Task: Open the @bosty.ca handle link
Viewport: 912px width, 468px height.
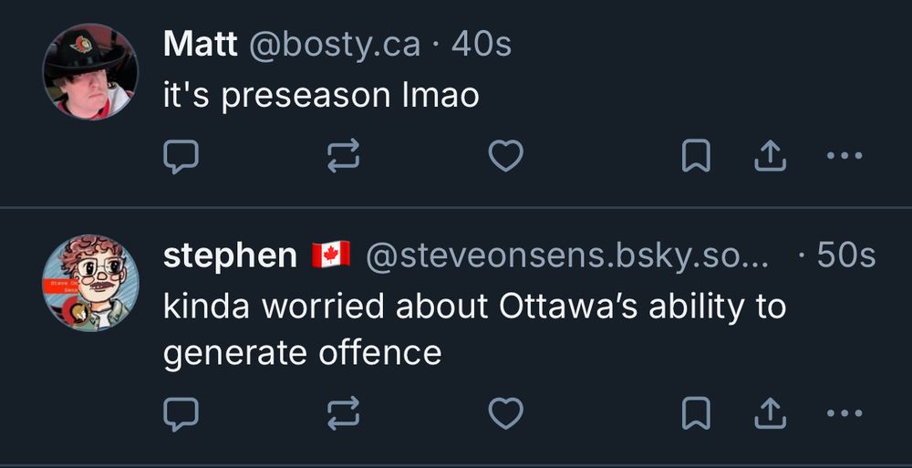Action: click(x=335, y=44)
